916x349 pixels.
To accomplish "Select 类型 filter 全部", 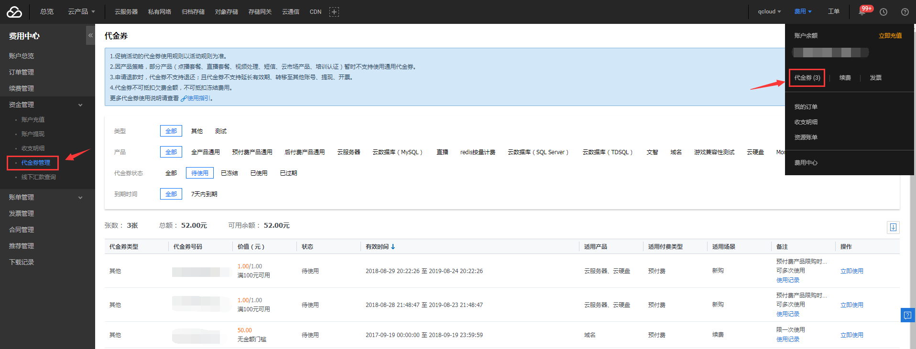I will [171, 131].
